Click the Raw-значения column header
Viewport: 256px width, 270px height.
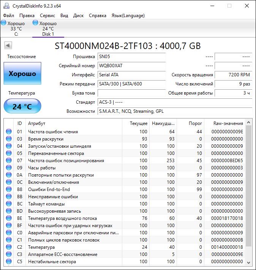click(228, 123)
